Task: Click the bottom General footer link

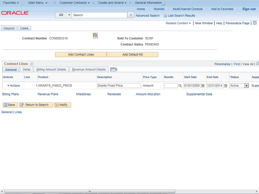Action: tap(6, 112)
